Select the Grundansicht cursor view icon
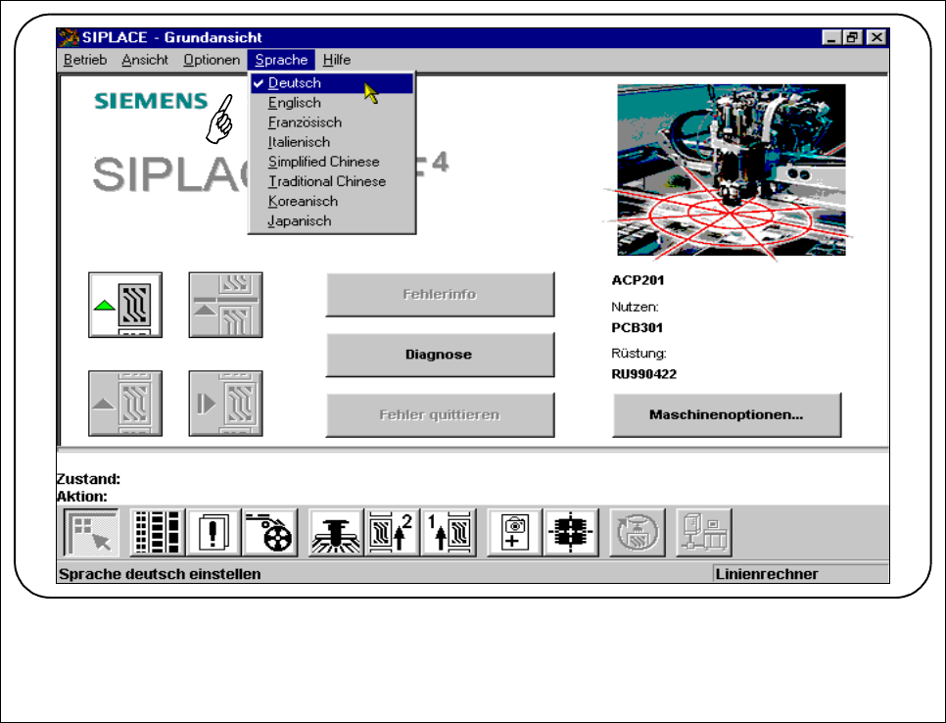The width and height of the screenshot is (946, 723). pyautogui.click(x=92, y=533)
